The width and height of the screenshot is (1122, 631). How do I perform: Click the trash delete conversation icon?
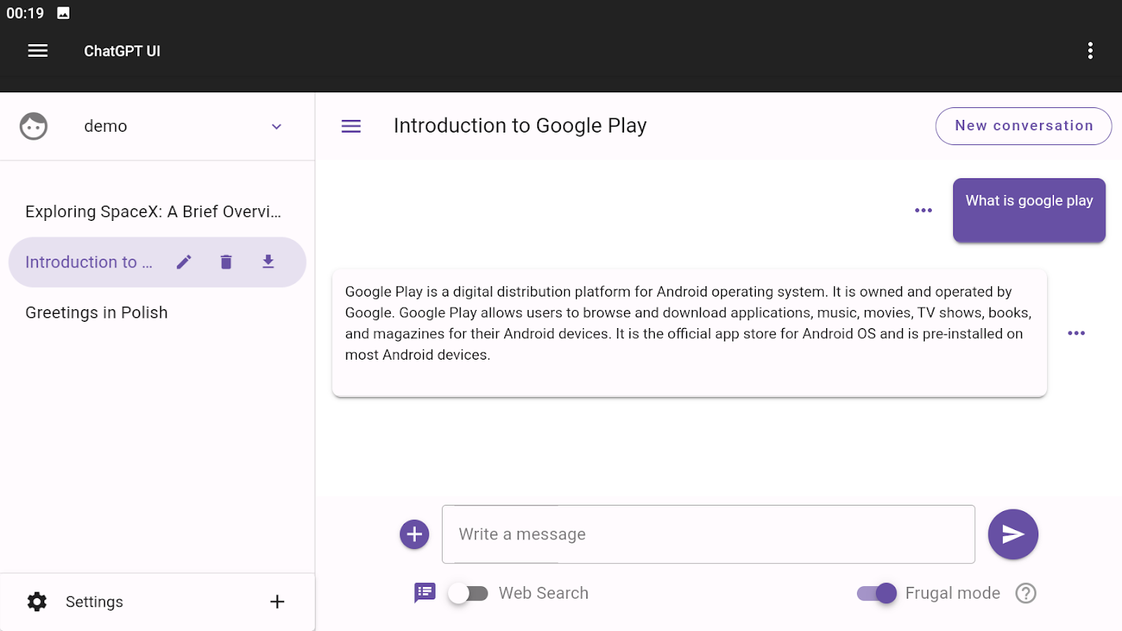[226, 262]
